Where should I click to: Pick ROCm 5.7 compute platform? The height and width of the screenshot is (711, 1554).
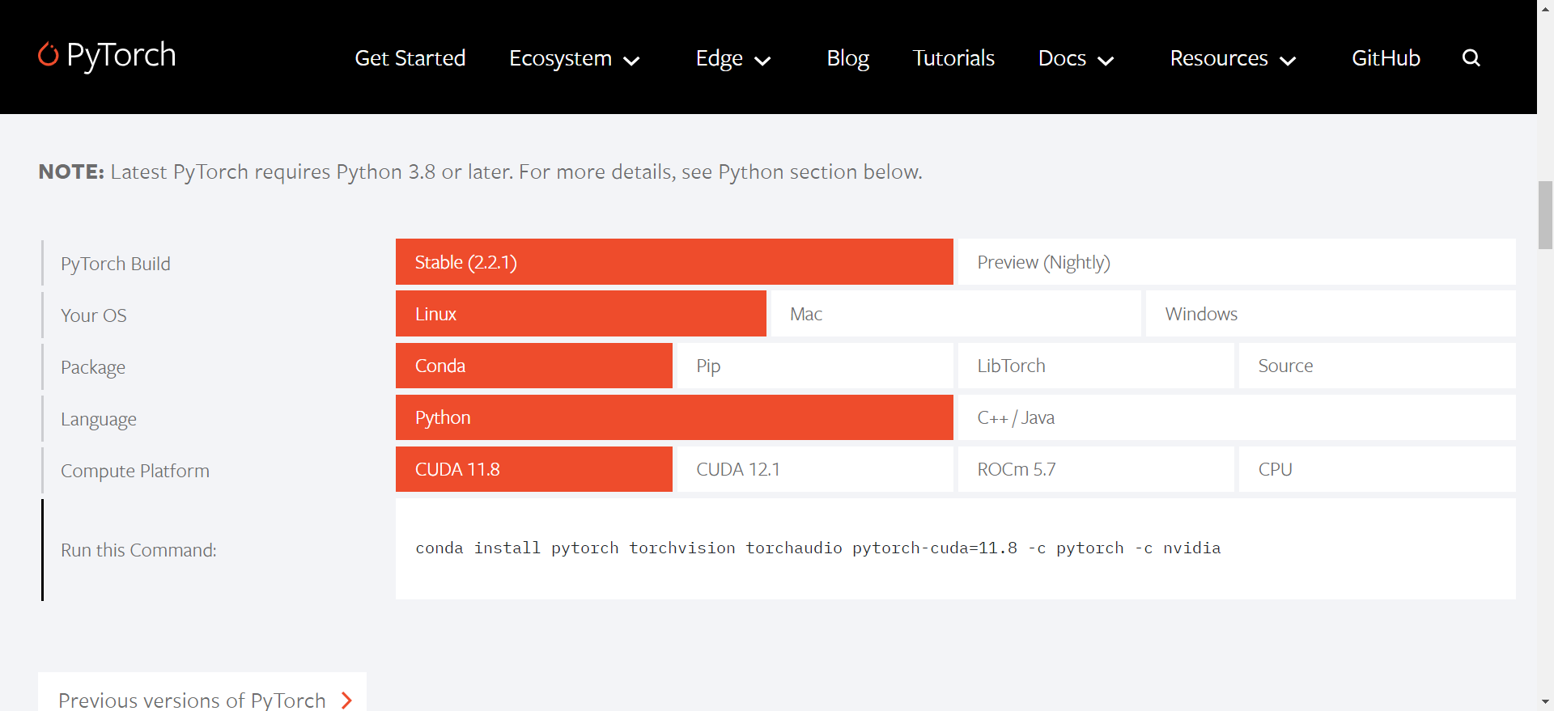tap(1096, 469)
